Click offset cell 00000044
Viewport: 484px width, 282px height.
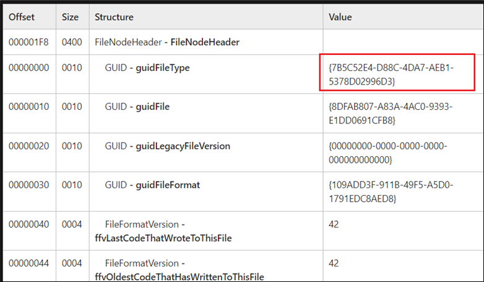[28, 263]
